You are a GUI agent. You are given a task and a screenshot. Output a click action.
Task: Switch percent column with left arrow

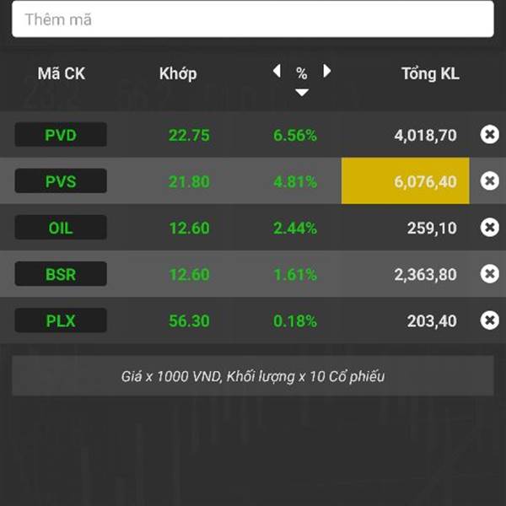coord(277,71)
